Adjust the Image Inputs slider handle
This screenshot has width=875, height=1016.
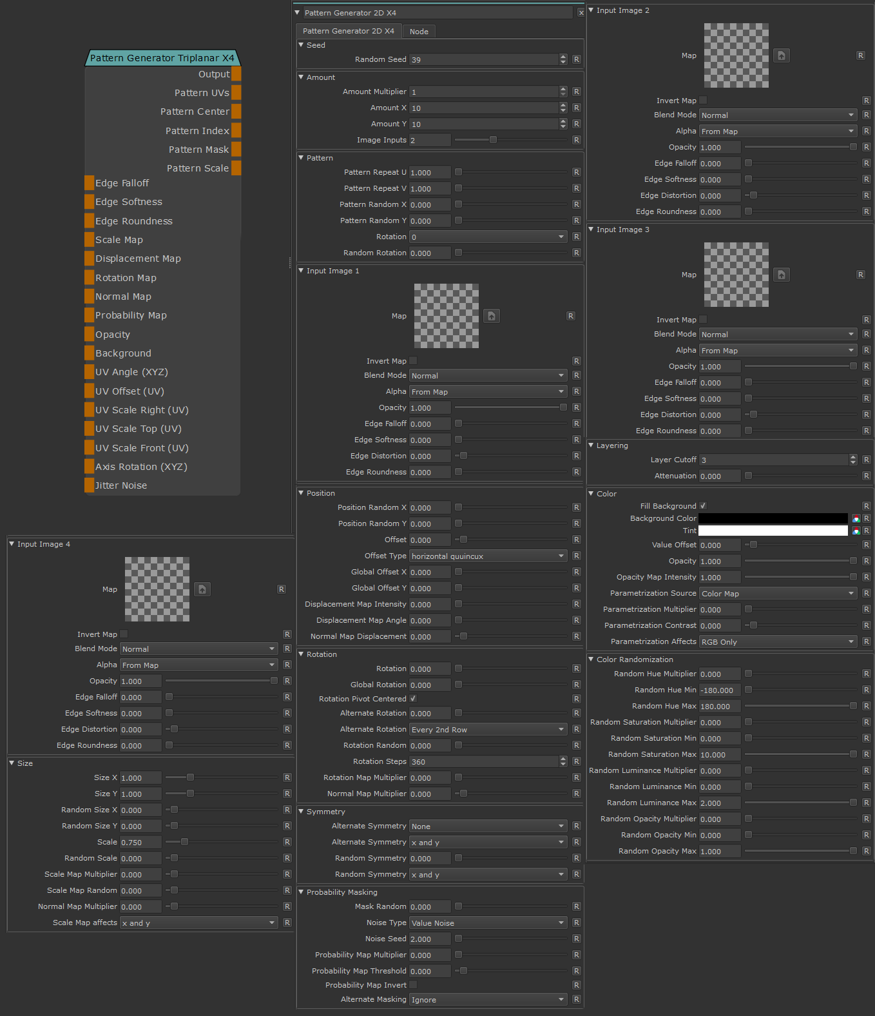pos(493,140)
